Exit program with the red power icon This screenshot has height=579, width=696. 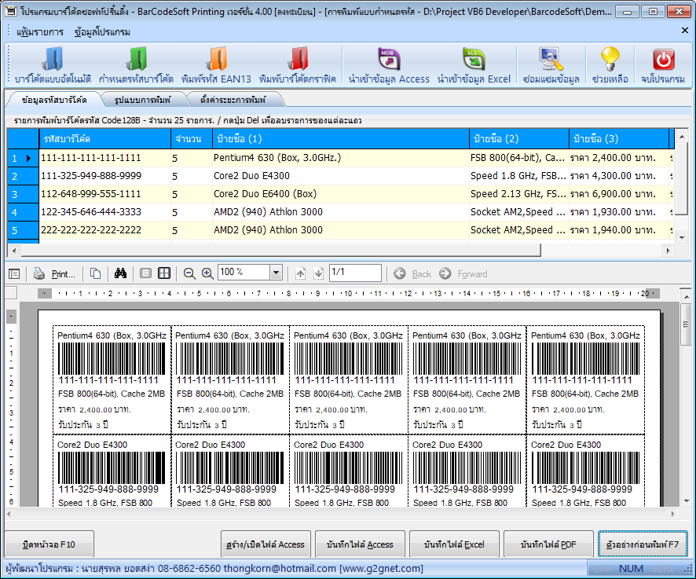pyautogui.click(x=663, y=66)
